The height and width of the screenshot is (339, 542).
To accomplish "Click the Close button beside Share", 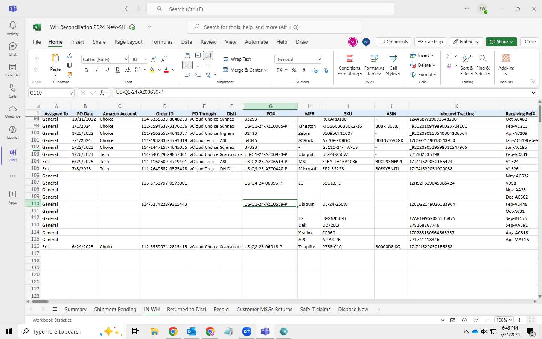I will coord(530,42).
